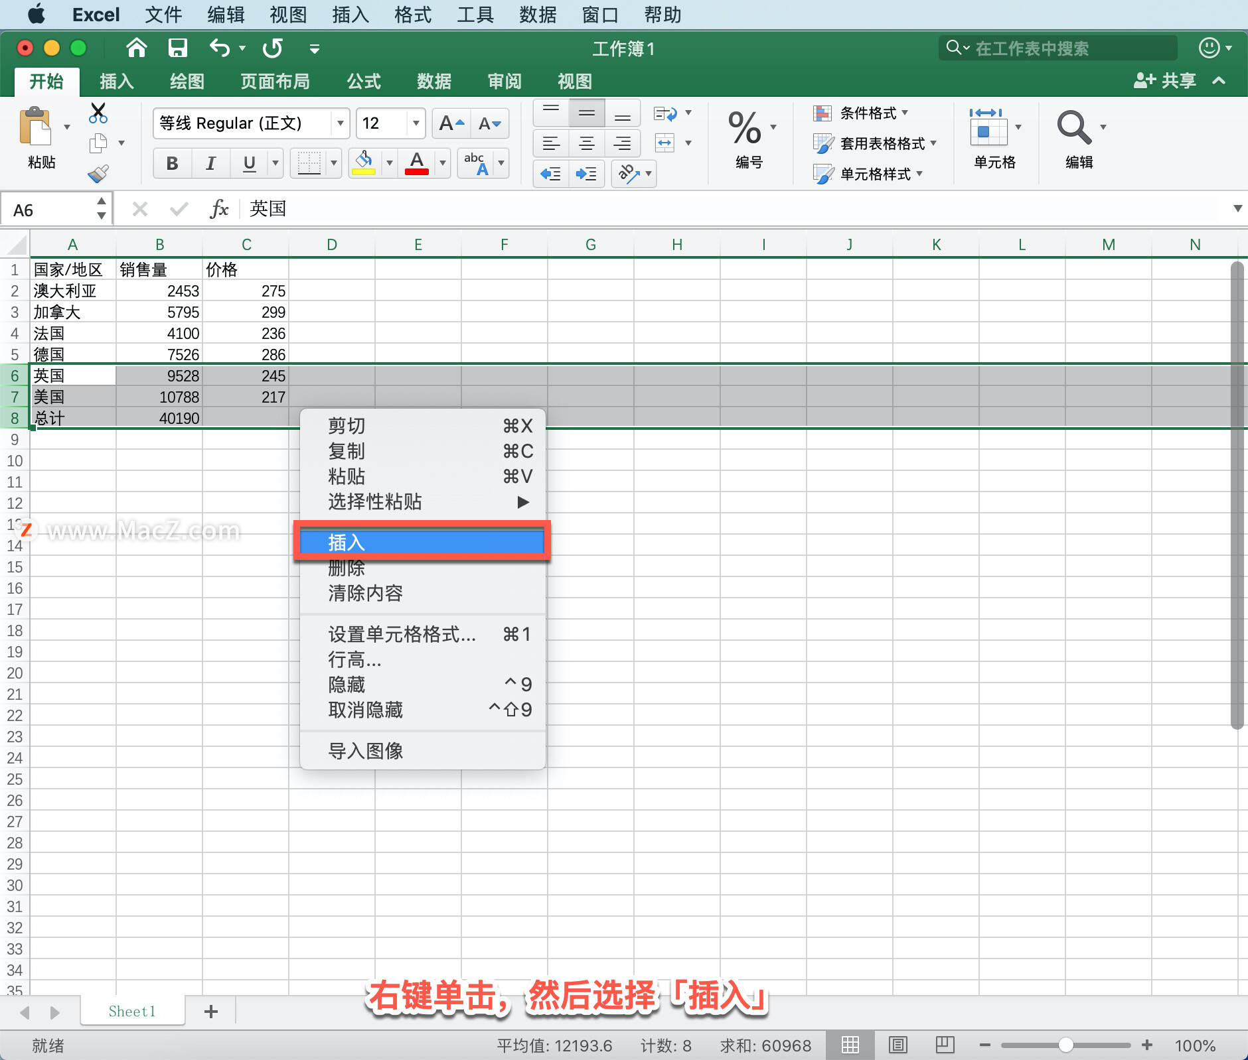Add a new sheet with plus button
1248x1060 pixels.
[x=211, y=1012]
